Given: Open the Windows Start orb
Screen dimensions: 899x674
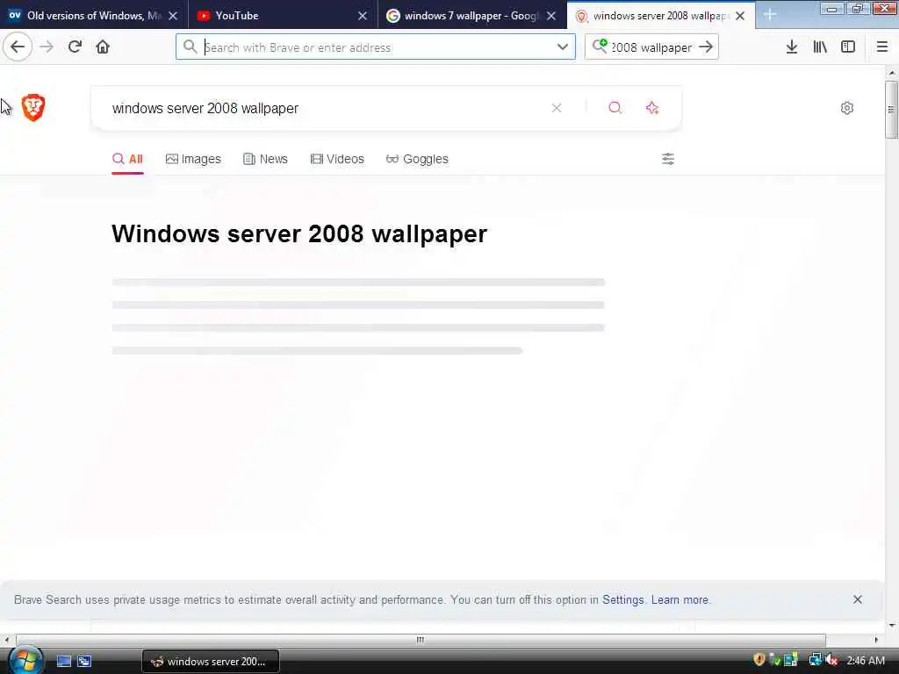Looking at the screenshot, I should [x=25, y=660].
